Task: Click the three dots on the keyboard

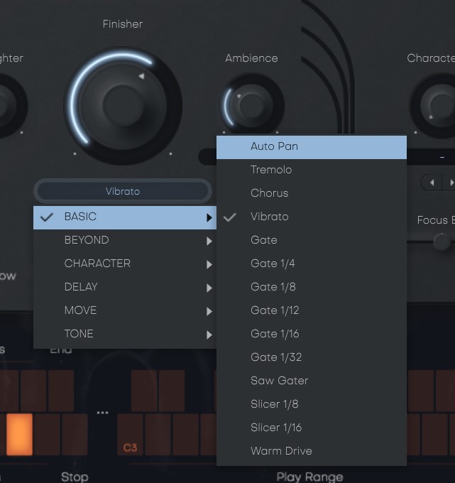Action: (102, 413)
